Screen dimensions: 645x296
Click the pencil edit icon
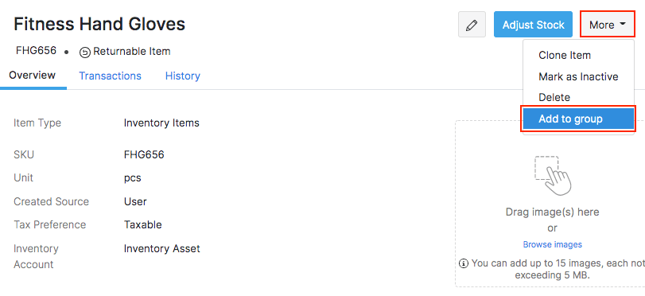tap(472, 25)
